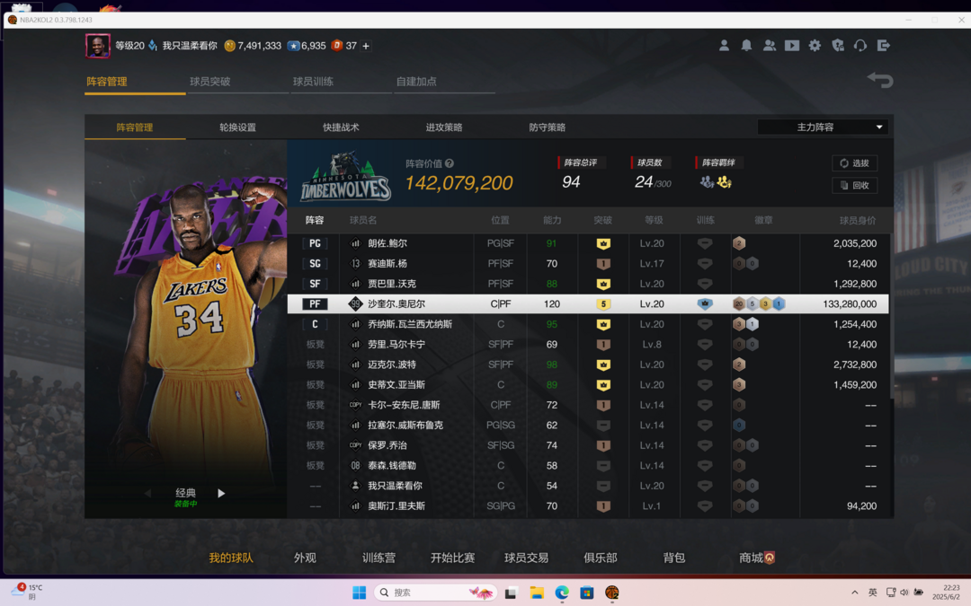Click the training icon for 迈克尔.波特

click(x=705, y=364)
